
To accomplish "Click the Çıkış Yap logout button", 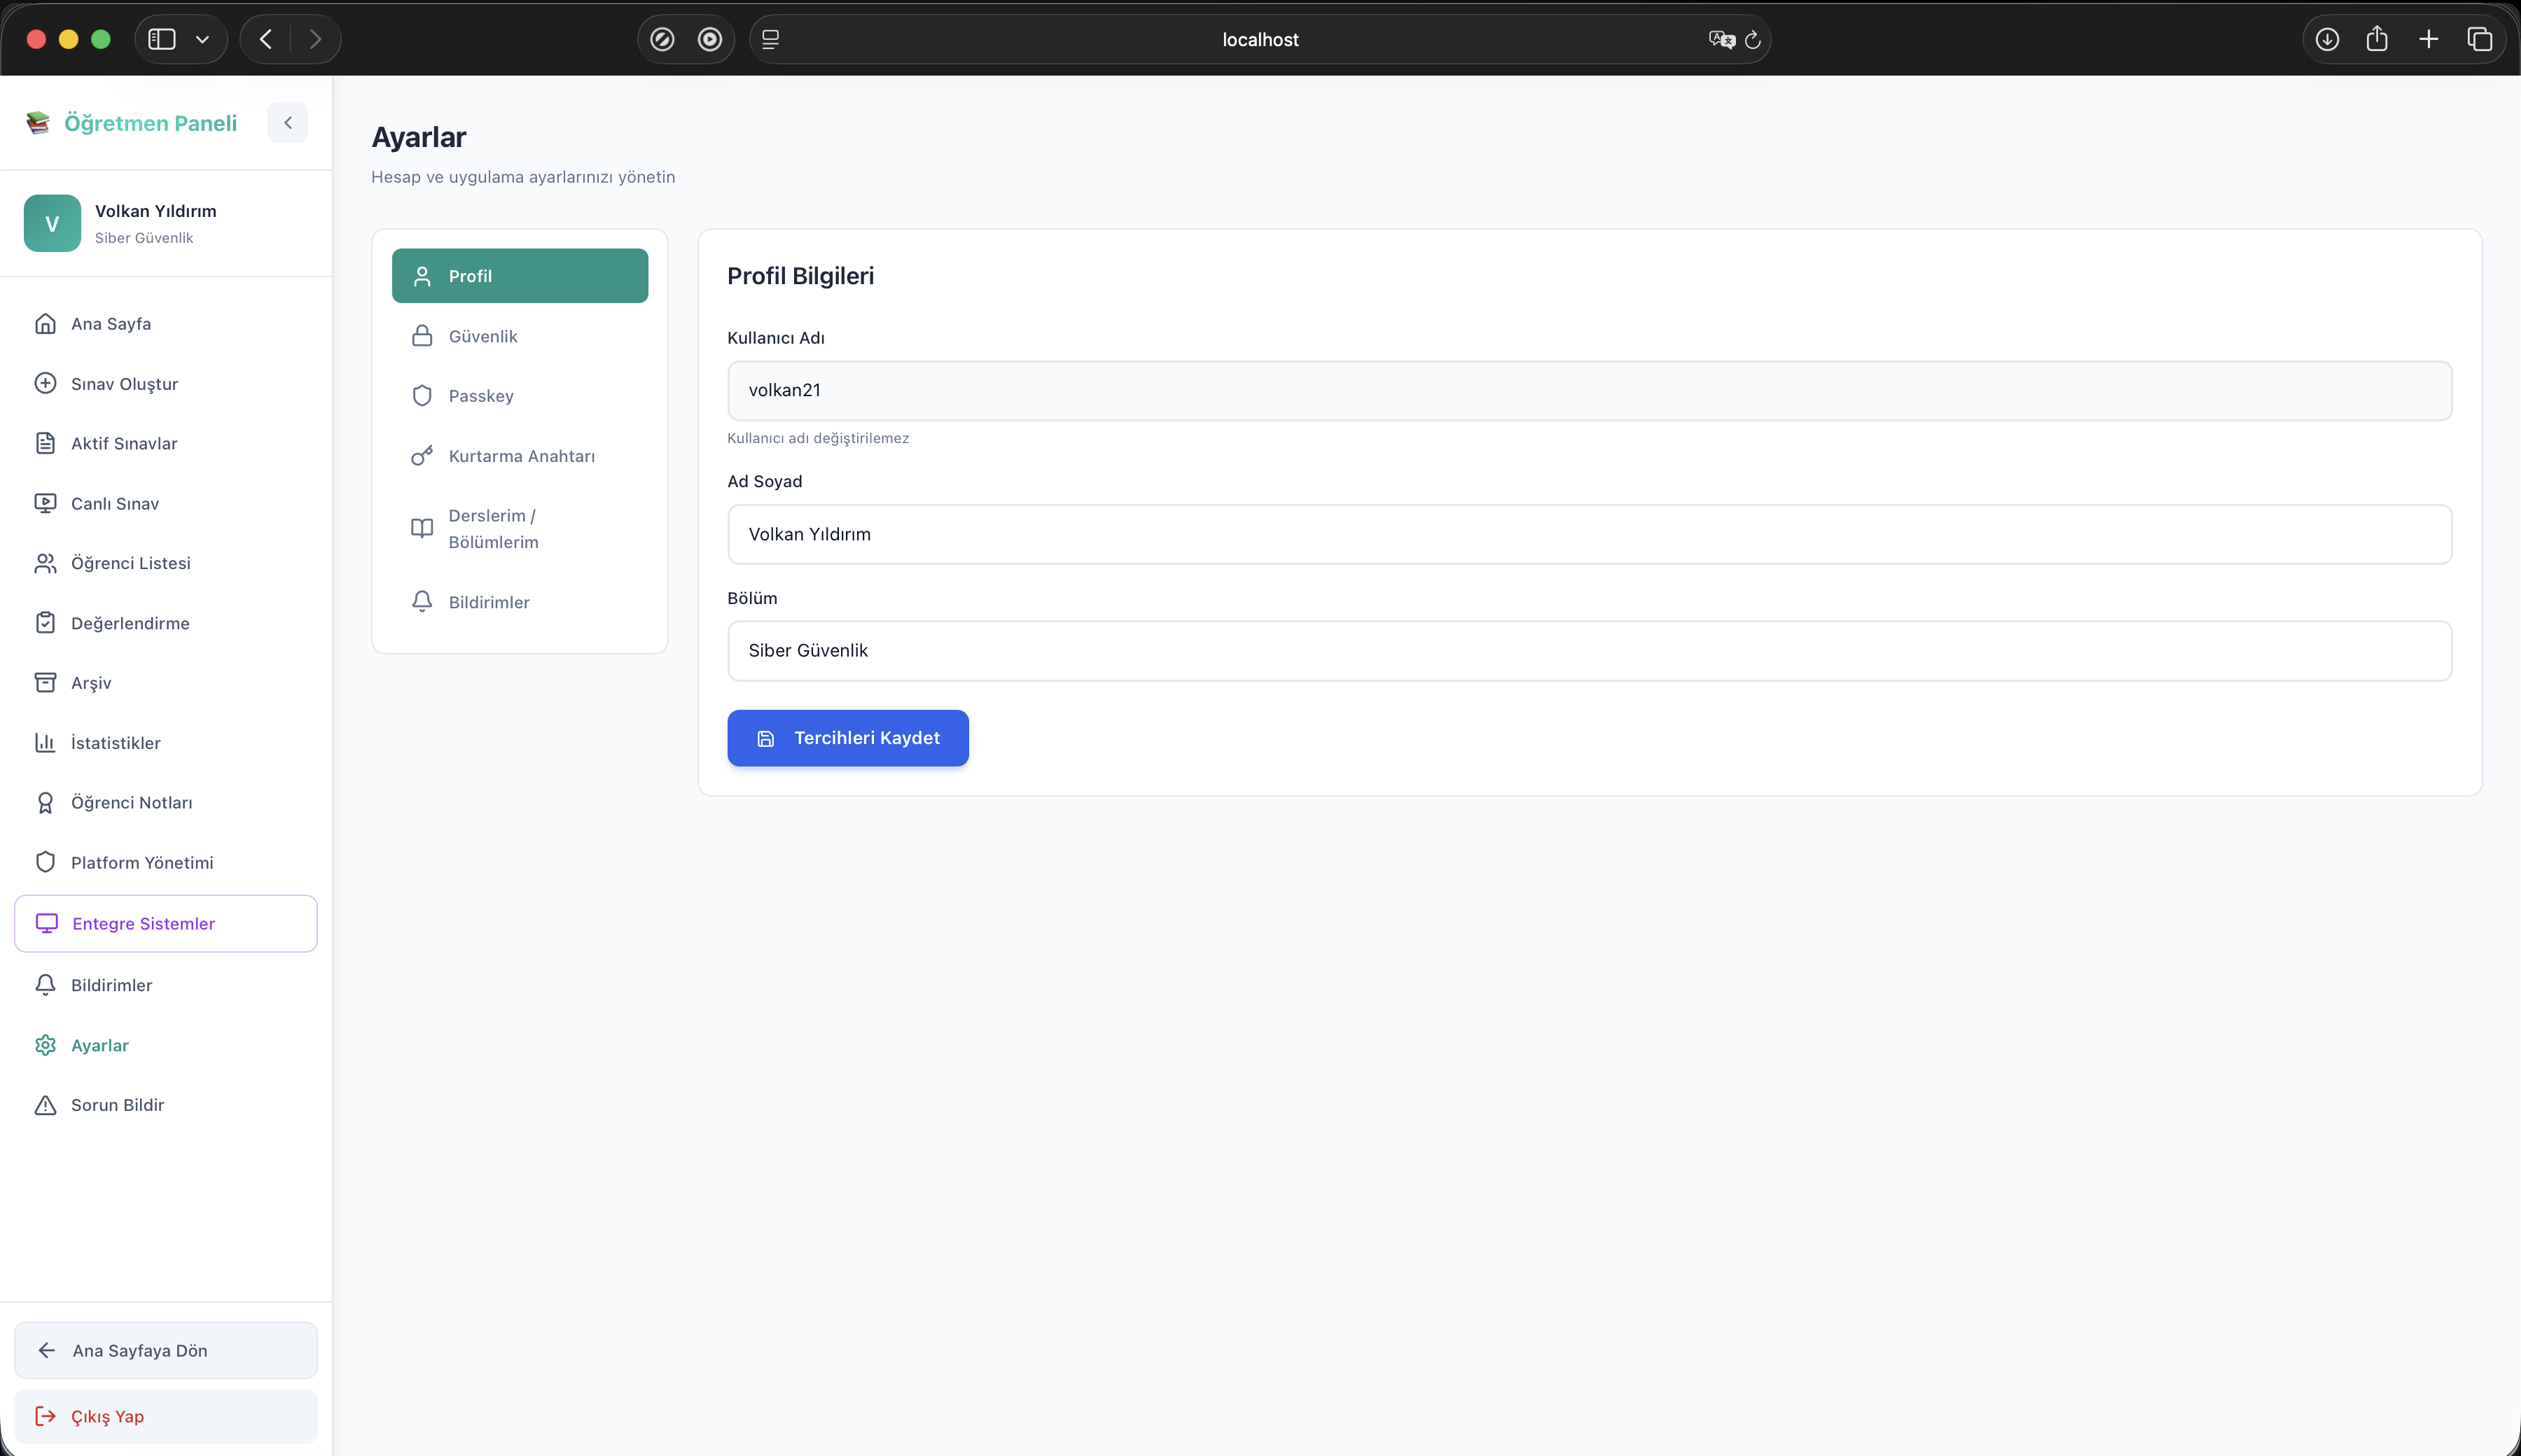I will 166,1416.
